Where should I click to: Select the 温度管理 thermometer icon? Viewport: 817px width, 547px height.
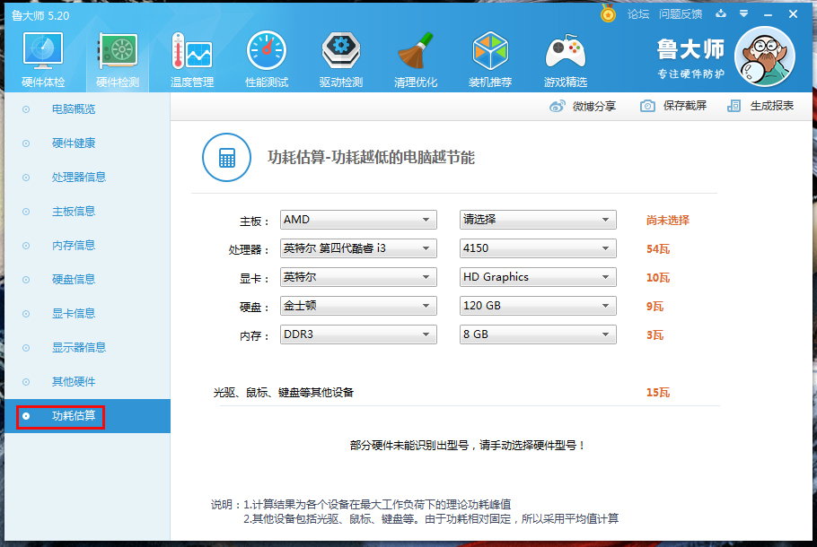(x=191, y=56)
